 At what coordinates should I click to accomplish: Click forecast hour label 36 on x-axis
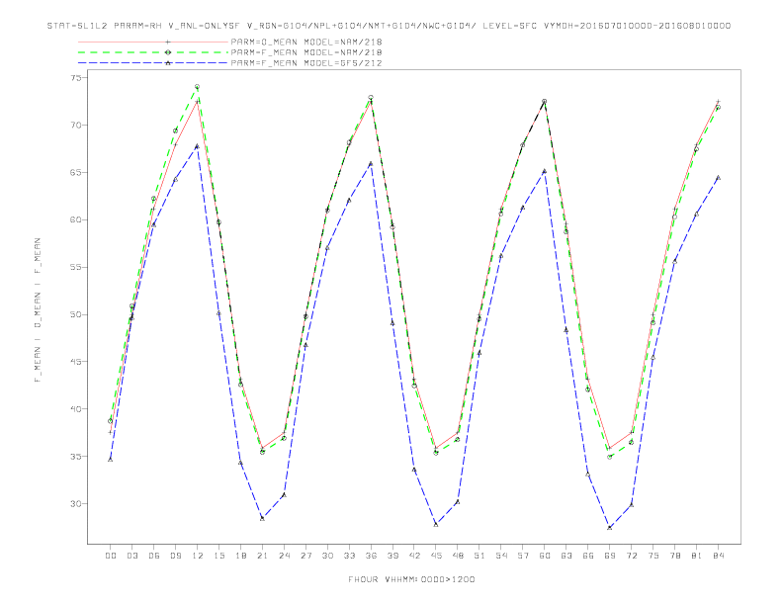(x=371, y=556)
